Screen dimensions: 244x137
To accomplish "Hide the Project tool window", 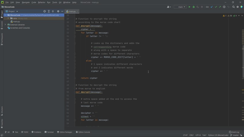I will [62, 11].
